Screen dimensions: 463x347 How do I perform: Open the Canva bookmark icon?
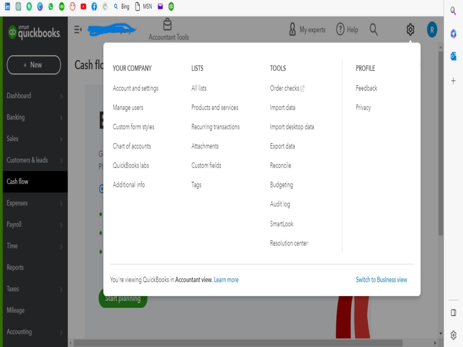[40, 6]
